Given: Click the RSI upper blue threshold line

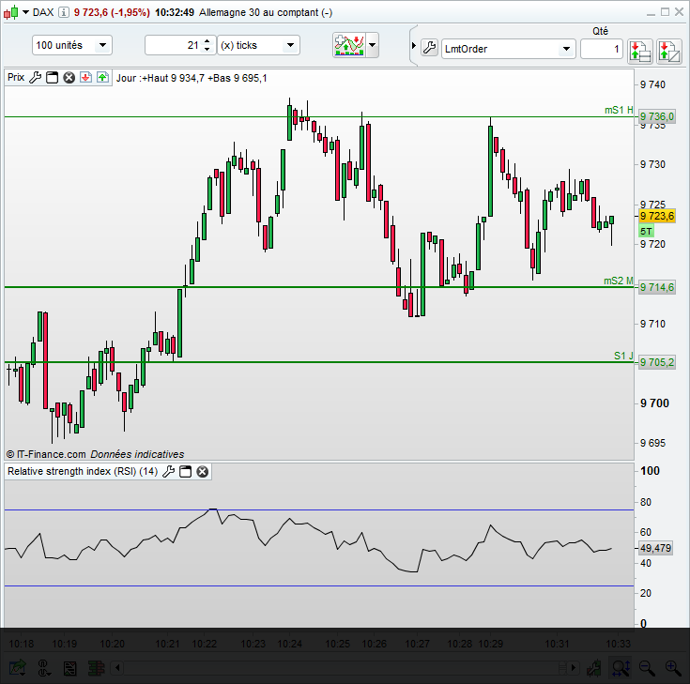Looking at the screenshot, I should coord(319,510).
